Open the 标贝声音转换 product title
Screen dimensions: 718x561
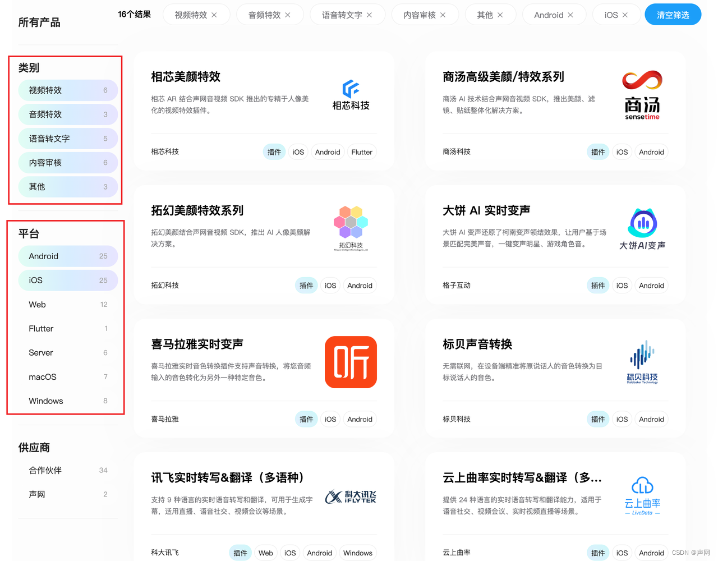pos(477,344)
